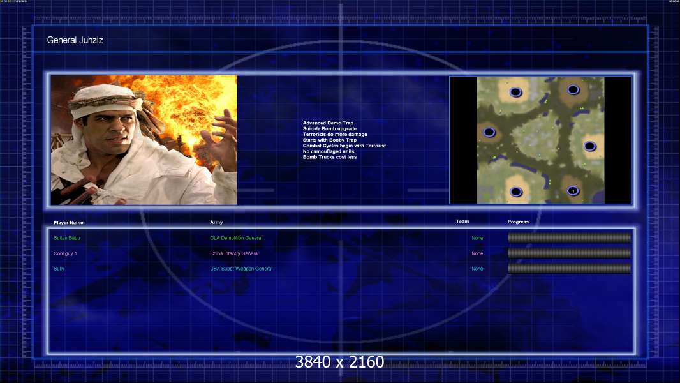Click Cool guy 1's team value None

(477, 253)
